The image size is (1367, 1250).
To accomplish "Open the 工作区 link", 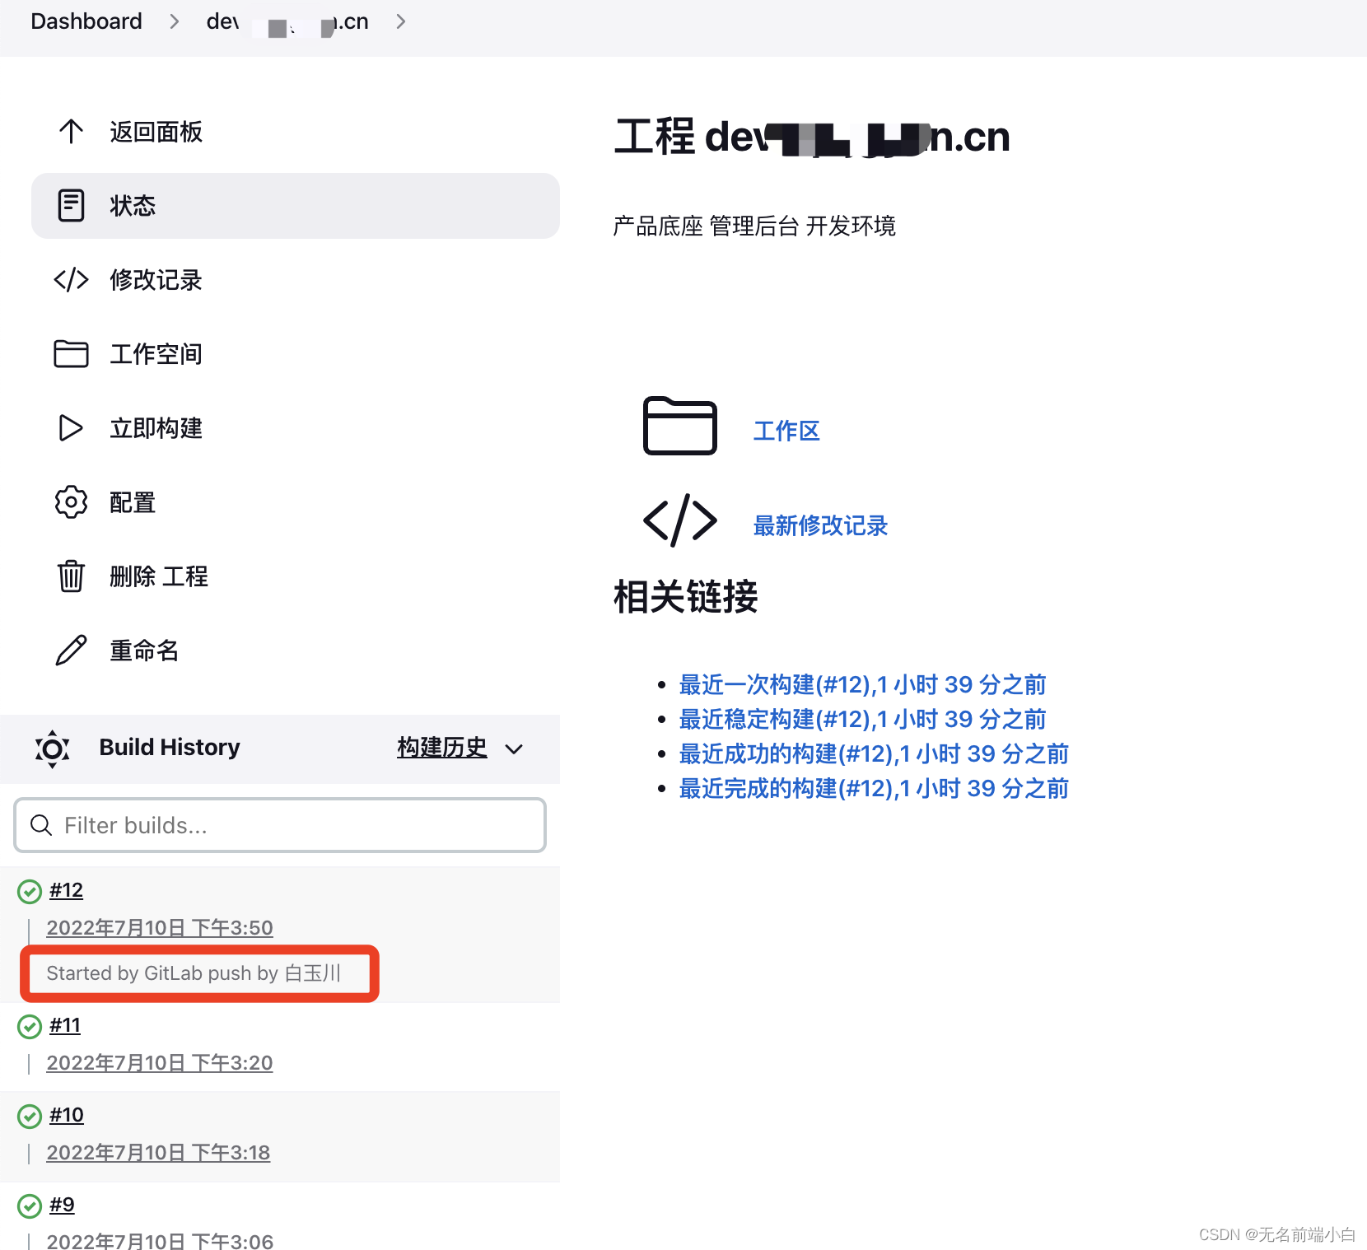I will point(786,431).
